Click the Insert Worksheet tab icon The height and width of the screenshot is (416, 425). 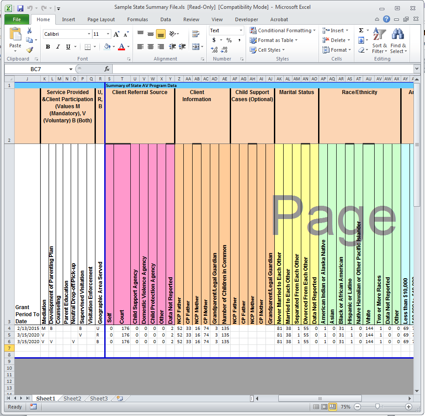coord(120,398)
